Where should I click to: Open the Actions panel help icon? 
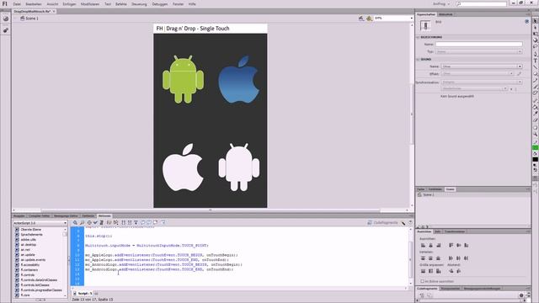click(x=410, y=222)
